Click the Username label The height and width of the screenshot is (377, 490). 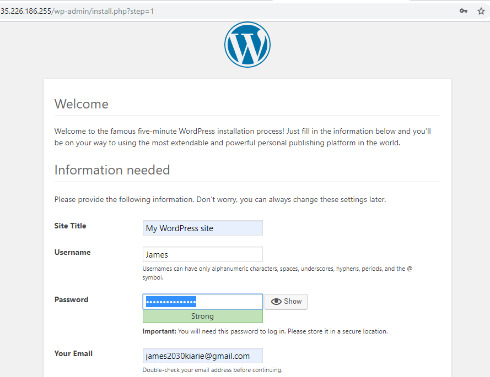72,253
